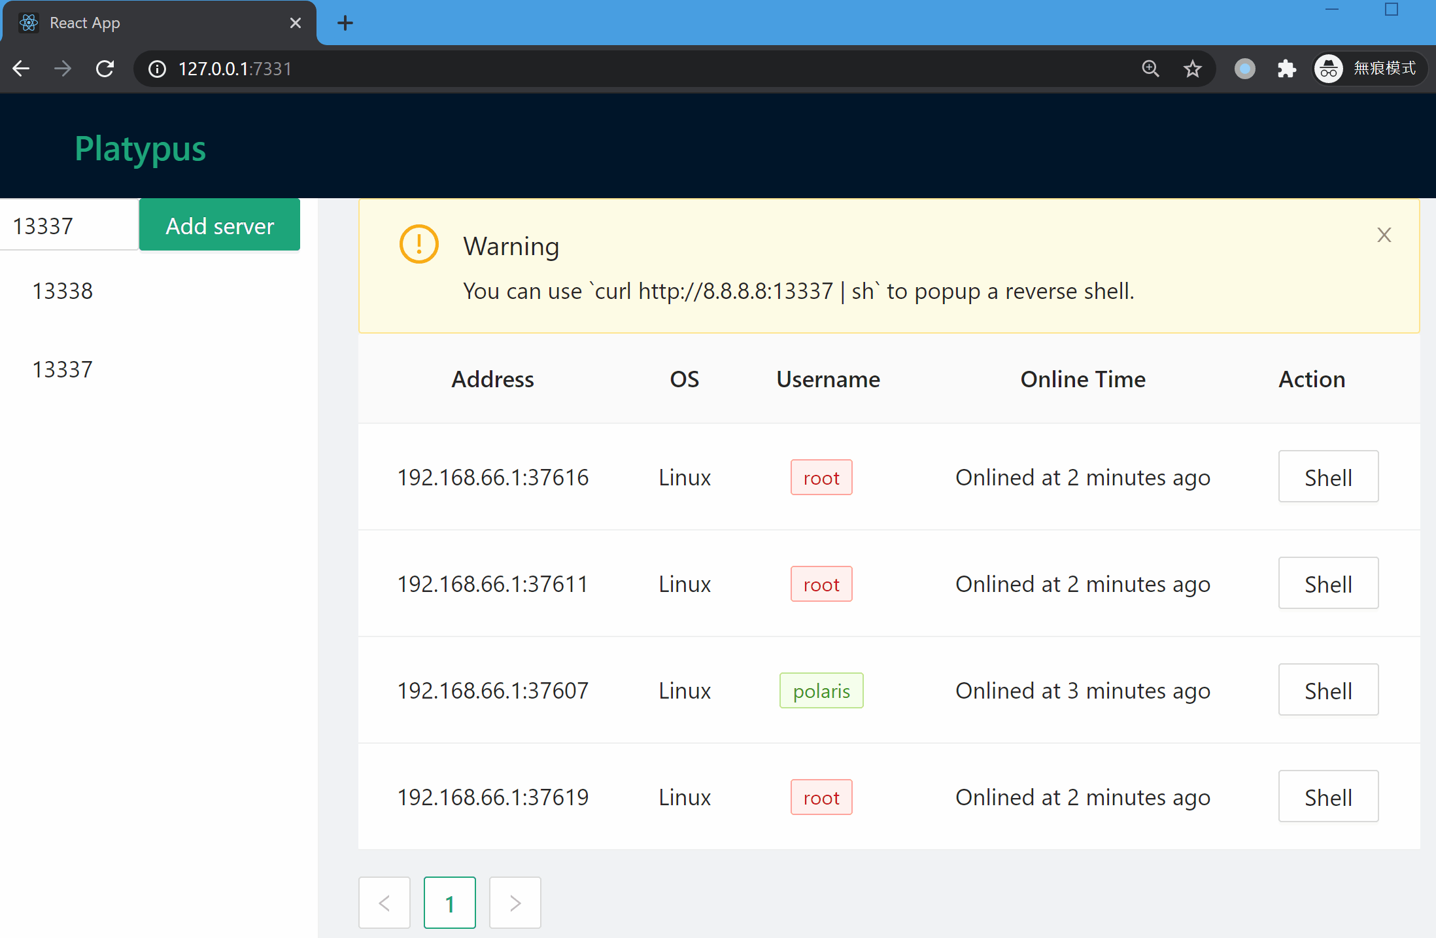Click the zoom magnifier icon in address bar
Screen dimensions: 1436x938
[x=1150, y=69]
